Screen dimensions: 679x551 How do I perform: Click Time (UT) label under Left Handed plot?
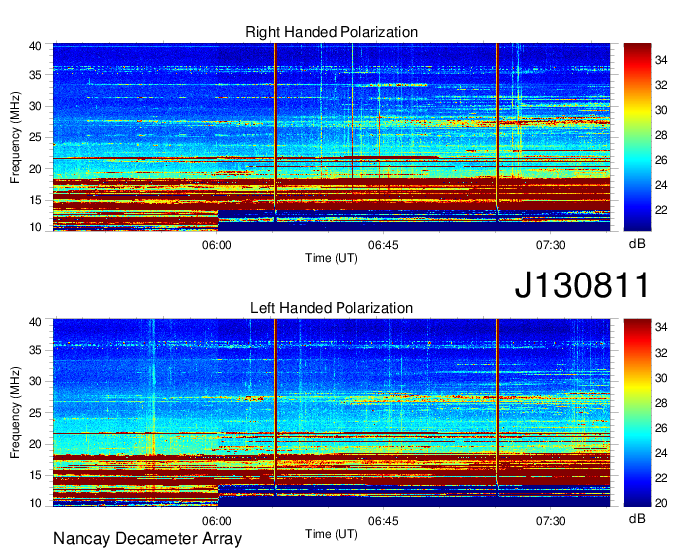(x=332, y=534)
